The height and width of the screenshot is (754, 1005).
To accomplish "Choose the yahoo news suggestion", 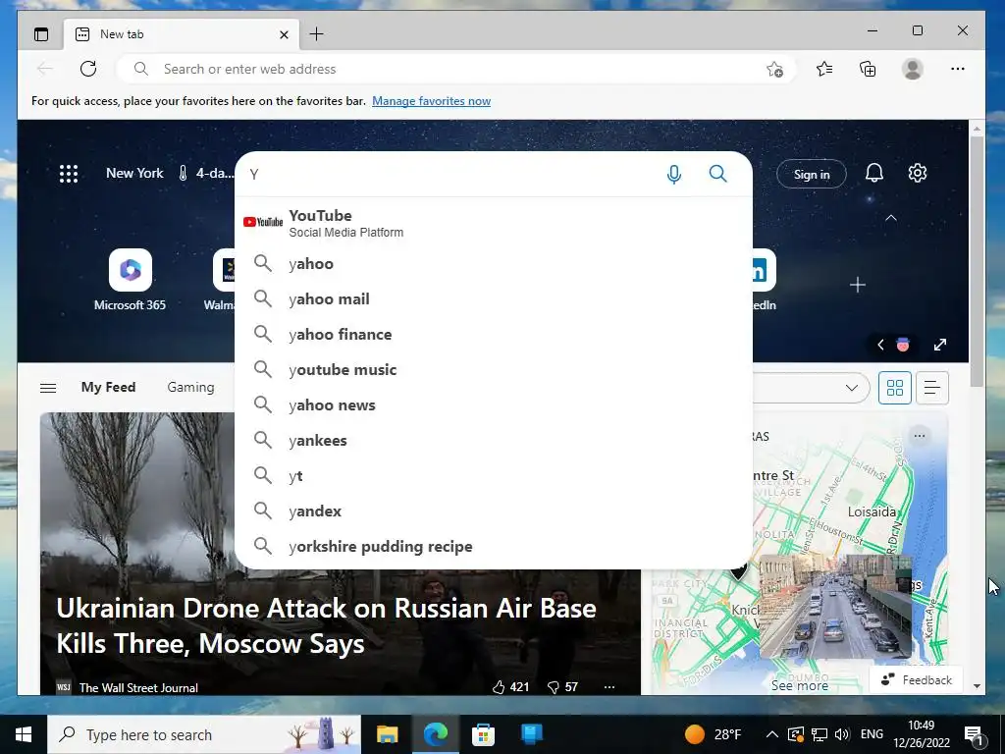I will [x=494, y=404].
